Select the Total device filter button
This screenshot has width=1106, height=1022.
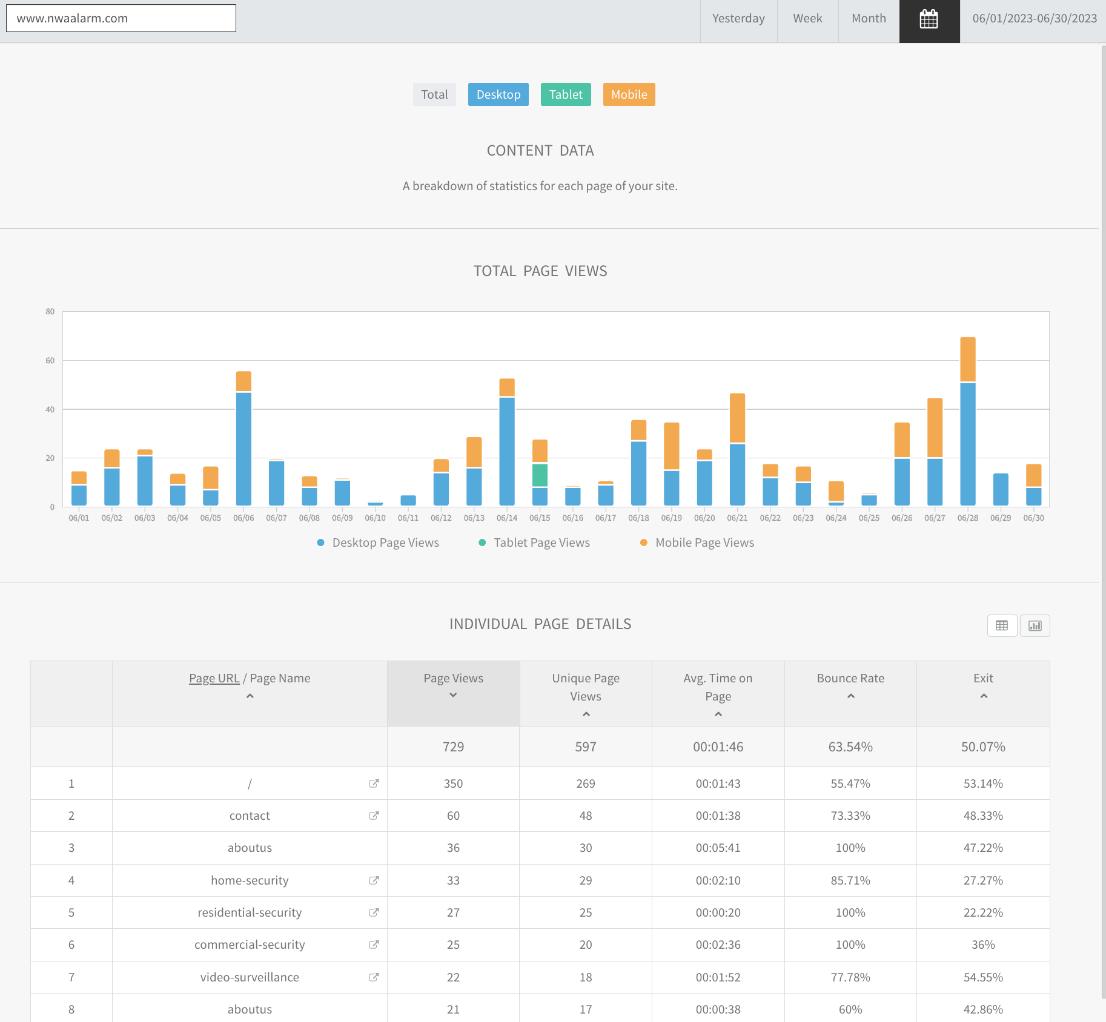pos(434,94)
